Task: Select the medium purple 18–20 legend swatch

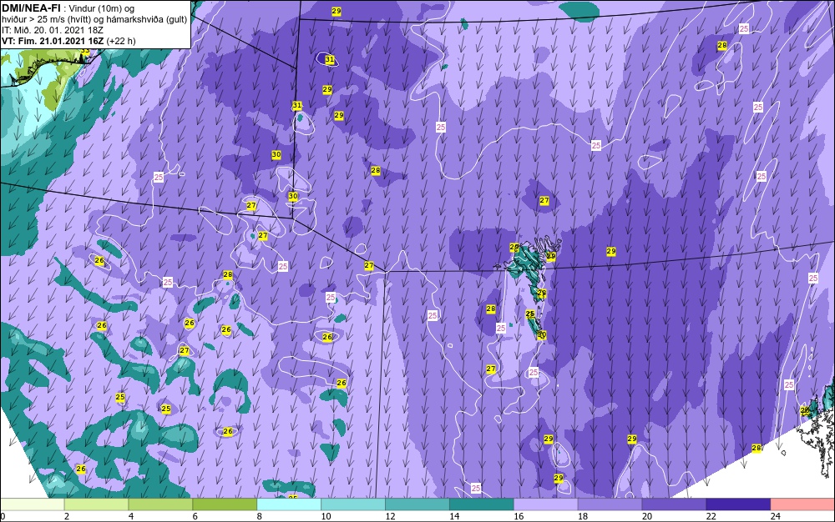Action: pos(610,504)
